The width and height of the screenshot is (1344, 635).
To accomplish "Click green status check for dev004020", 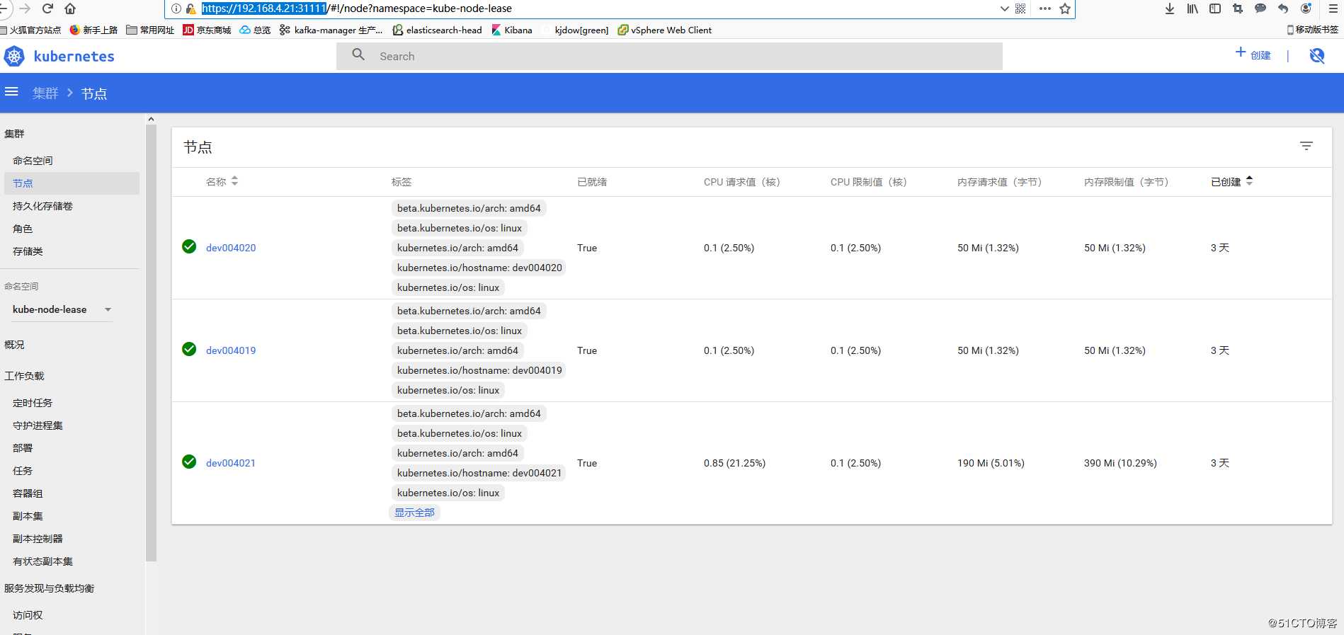I will click(x=189, y=246).
